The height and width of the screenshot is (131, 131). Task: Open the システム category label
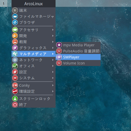[x=27, y=78]
